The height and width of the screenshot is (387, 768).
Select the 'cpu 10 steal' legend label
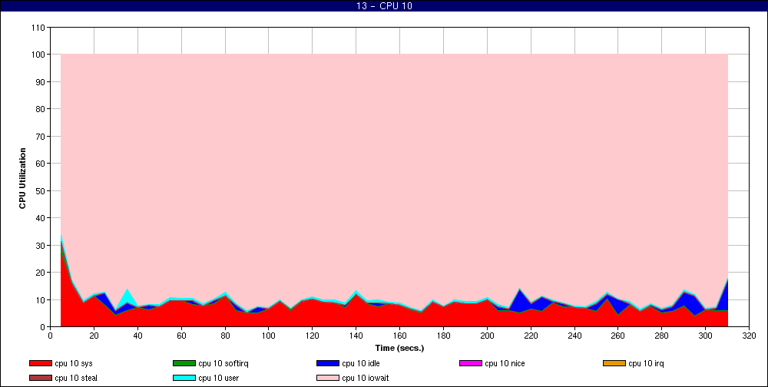point(76,379)
